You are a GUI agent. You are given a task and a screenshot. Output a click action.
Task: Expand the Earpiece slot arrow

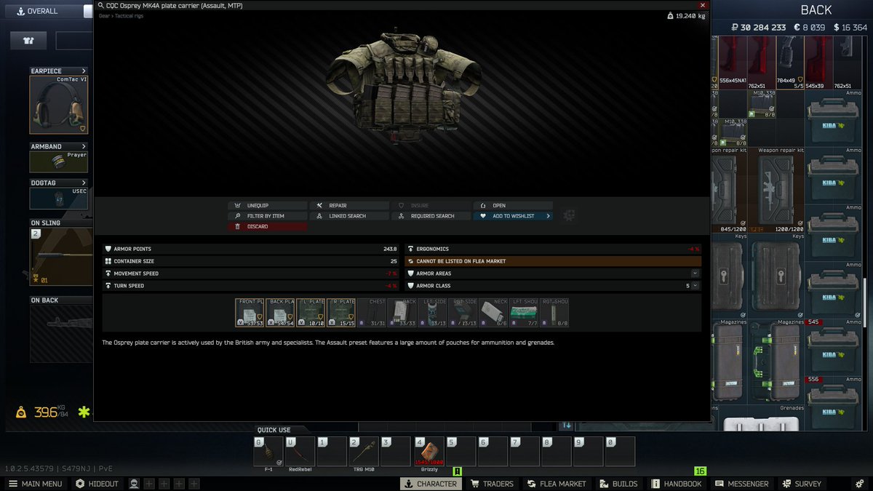84,71
